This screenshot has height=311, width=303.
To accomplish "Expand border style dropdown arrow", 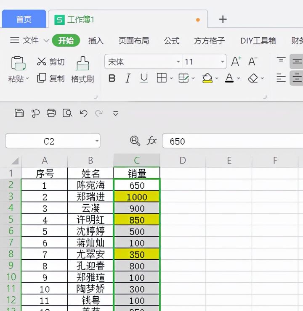I will (x=171, y=78).
